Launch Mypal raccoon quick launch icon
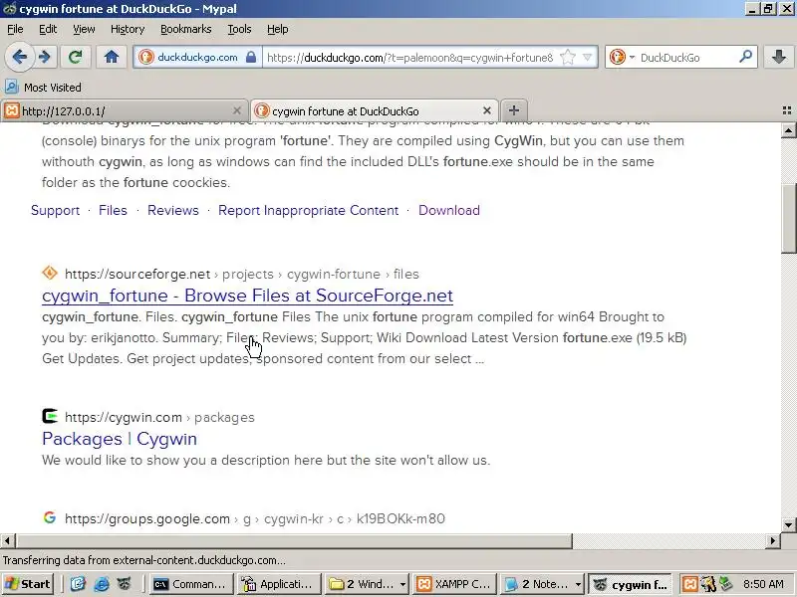The image size is (797, 597). 124,584
